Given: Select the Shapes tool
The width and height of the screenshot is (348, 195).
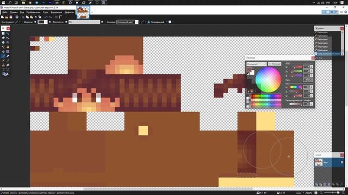Looking at the screenshot, I should (x=5, y=74).
